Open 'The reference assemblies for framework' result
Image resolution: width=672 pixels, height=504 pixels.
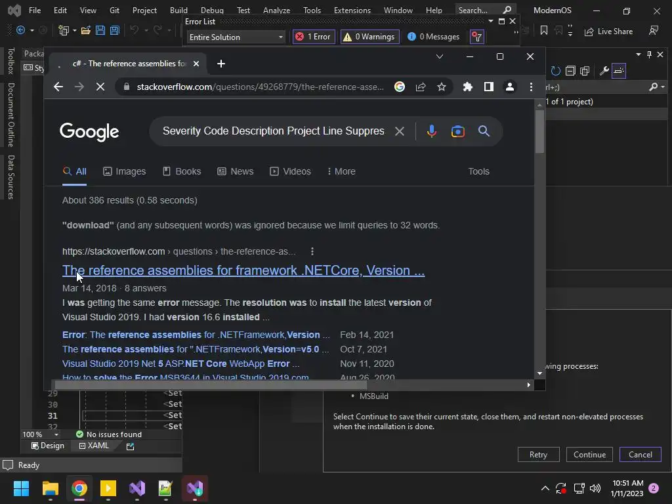pyautogui.click(x=243, y=271)
